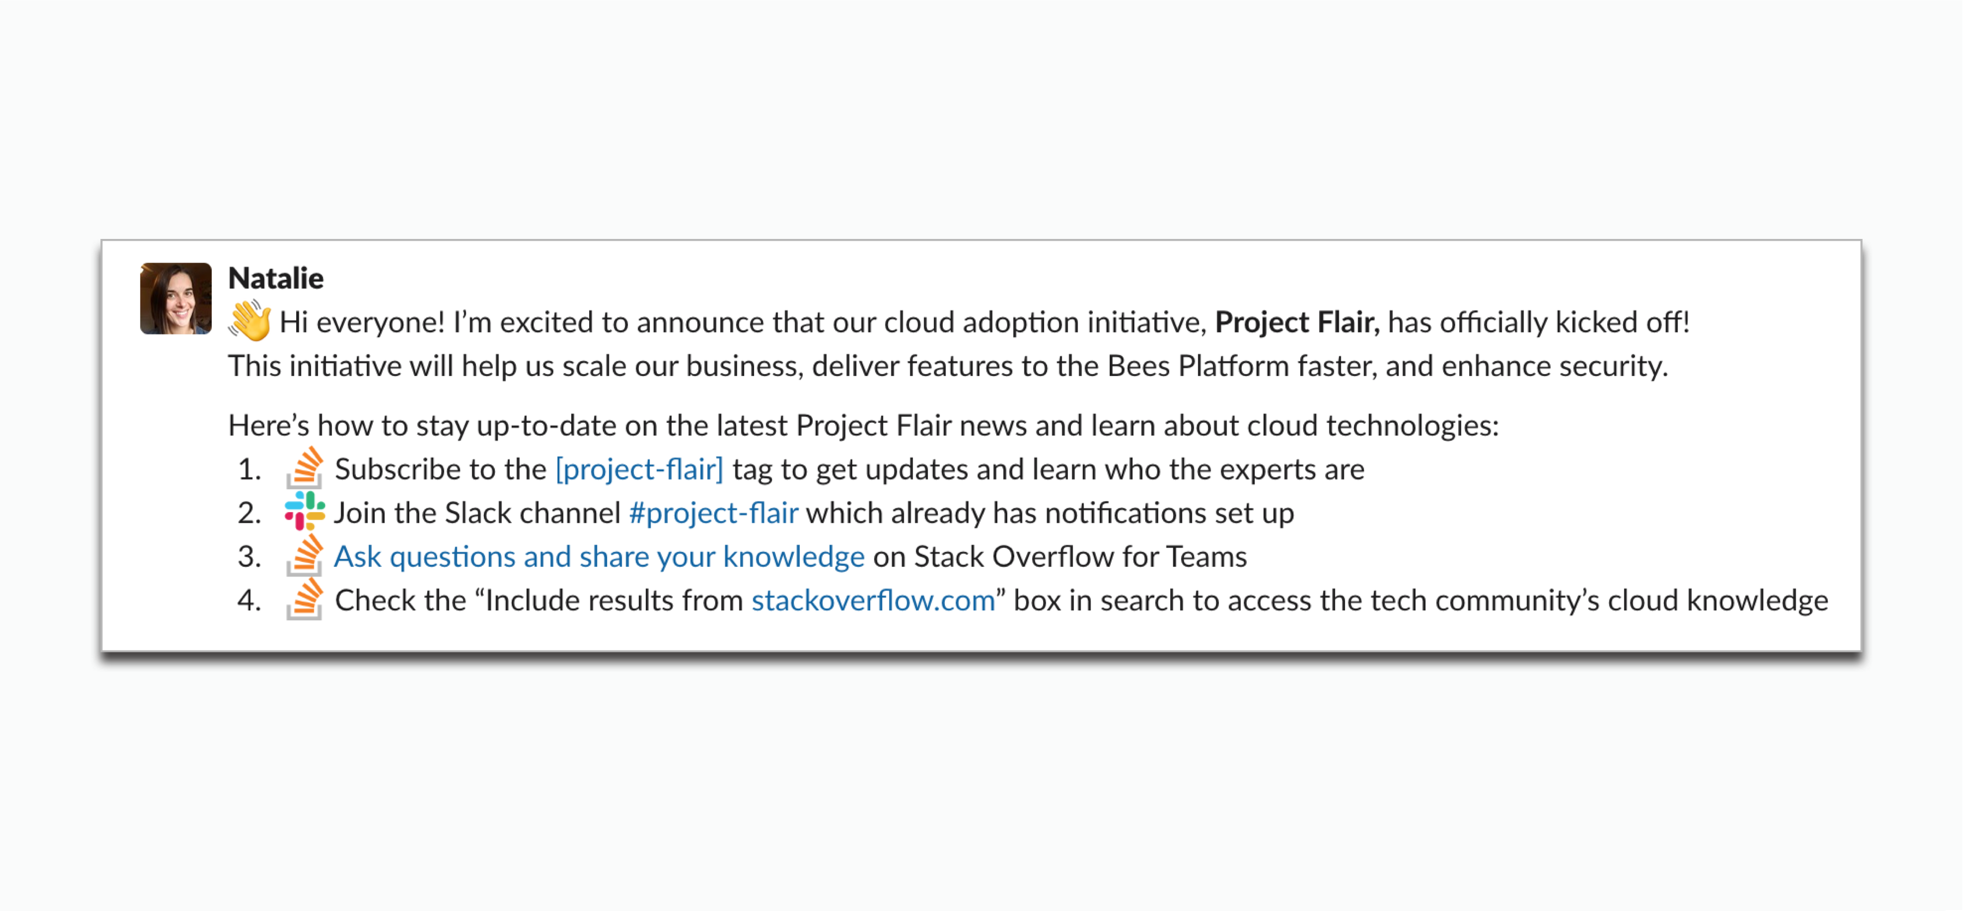
Task: Click list number 3
Action: [x=249, y=557]
